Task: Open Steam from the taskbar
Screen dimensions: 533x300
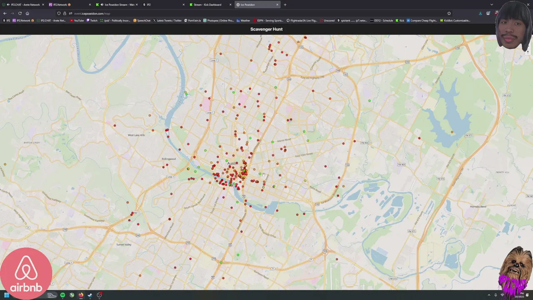Action: pyautogui.click(x=90, y=295)
